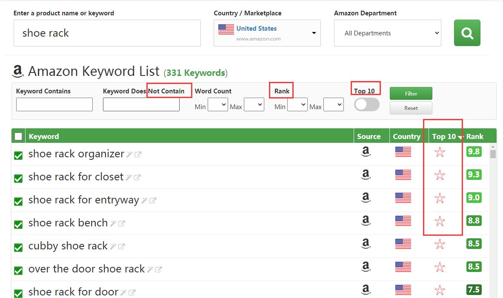Click Amazon source icon for cubby shoe rack

(x=365, y=243)
